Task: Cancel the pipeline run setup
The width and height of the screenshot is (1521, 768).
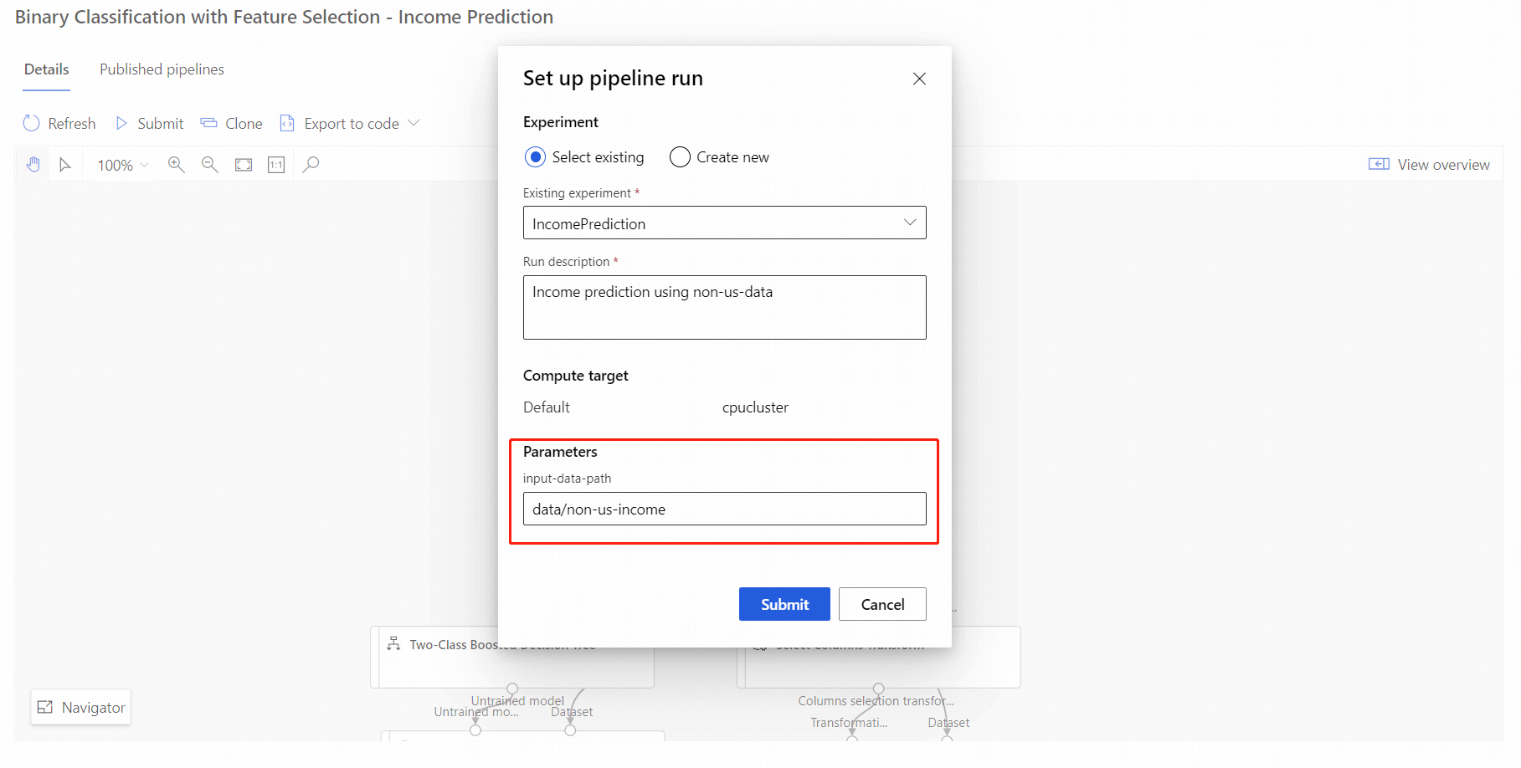Action: (882, 604)
